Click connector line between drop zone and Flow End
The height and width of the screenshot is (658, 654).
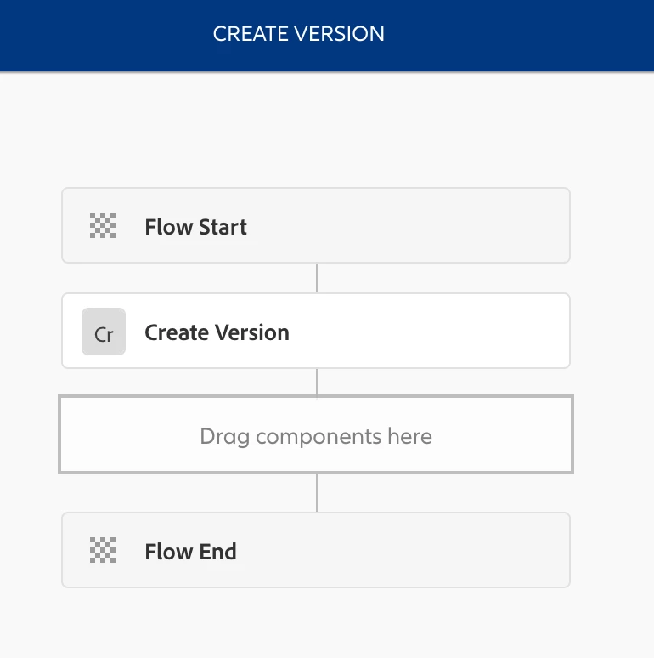(x=317, y=493)
